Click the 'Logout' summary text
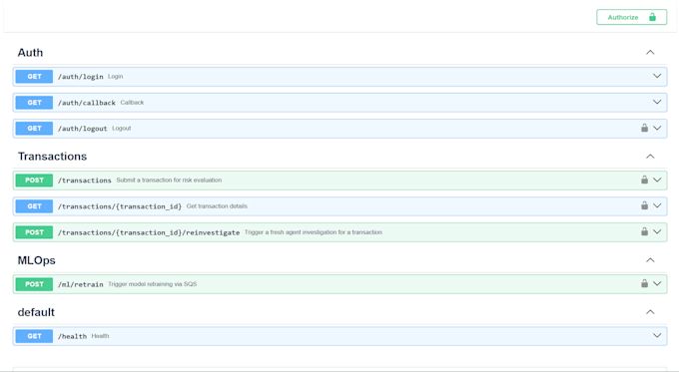679x372 pixels. [x=121, y=128]
